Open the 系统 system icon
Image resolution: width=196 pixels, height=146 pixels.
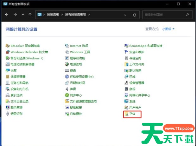click(126, 101)
